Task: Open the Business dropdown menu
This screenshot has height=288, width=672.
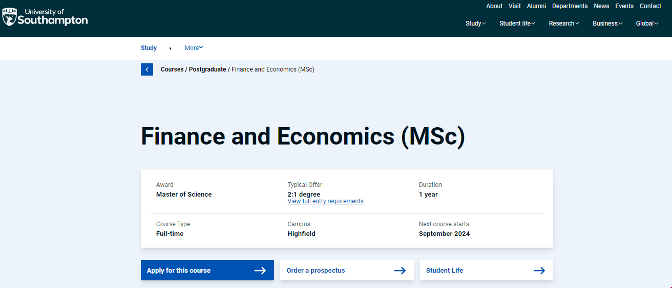Action: pyautogui.click(x=607, y=23)
